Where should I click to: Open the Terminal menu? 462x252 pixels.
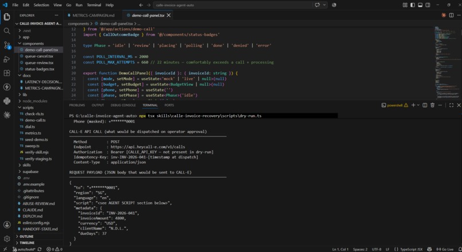[x=94, y=5]
